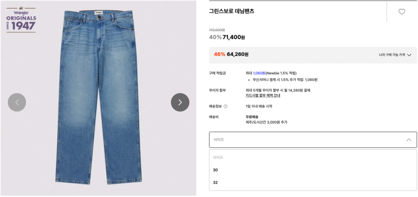Screen dimensions: 418x197
Task: Show next product image with right arrow
Action: click(180, 102)
